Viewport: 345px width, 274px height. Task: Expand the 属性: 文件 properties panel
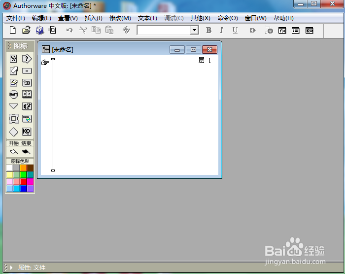(x=11, y=268)
